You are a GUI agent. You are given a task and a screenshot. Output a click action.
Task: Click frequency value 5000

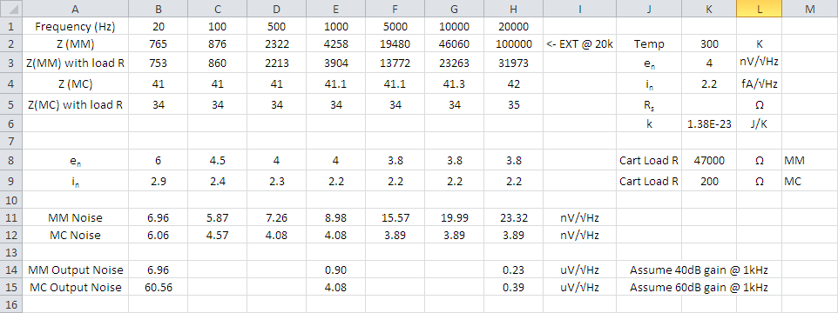click(395, 27)
